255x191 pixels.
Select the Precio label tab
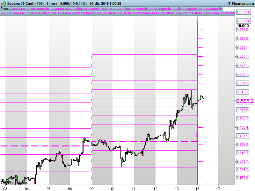[5, 9]
